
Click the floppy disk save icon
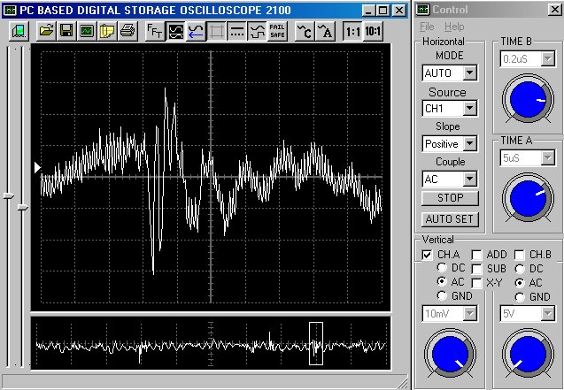pos(67,31)
